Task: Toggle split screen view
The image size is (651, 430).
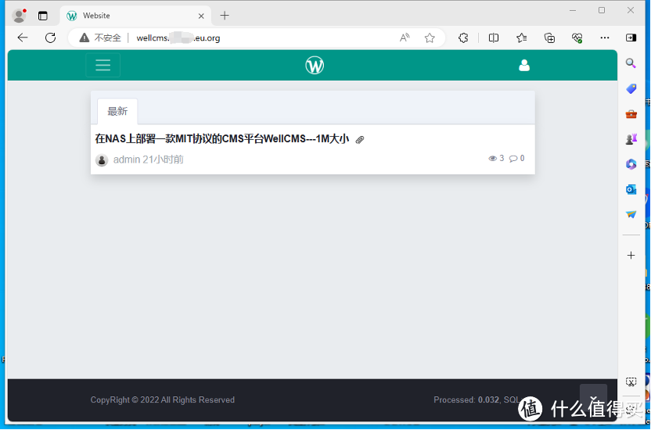Action: pyautogui.click(x=494, y=38)
